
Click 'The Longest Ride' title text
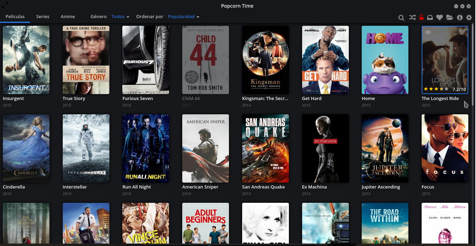point(440,99)
